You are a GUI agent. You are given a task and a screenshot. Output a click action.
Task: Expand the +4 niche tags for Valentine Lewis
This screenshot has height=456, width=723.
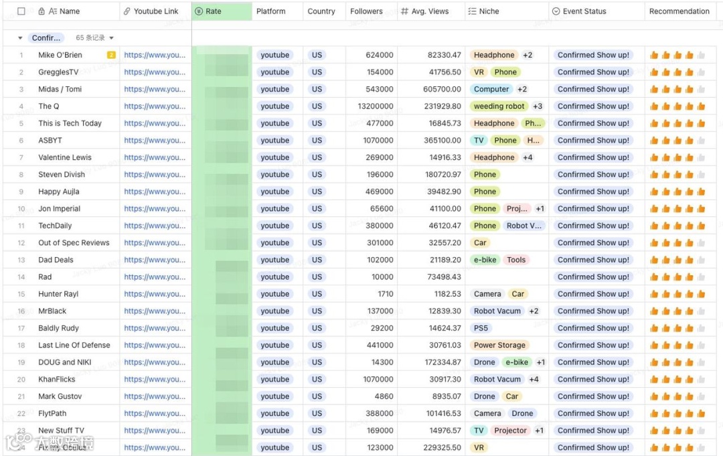pyautogui.click(x=528, y=157)
